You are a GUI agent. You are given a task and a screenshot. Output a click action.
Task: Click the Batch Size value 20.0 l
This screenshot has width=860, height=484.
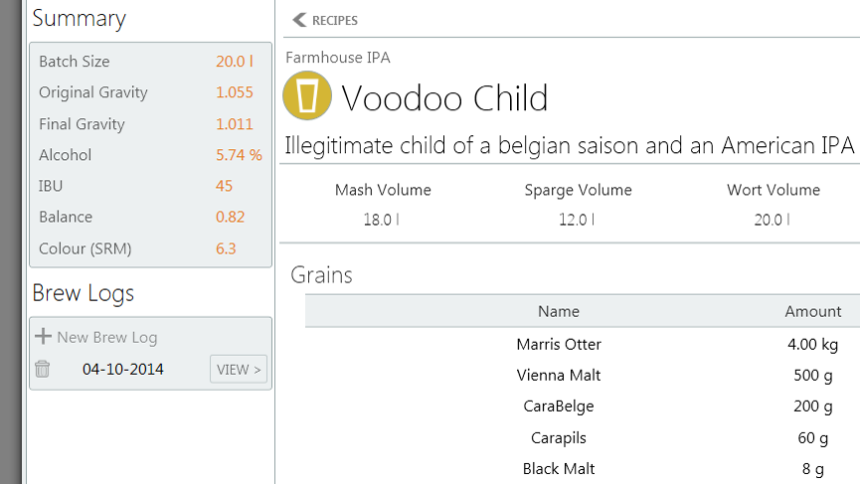point(235,62)
